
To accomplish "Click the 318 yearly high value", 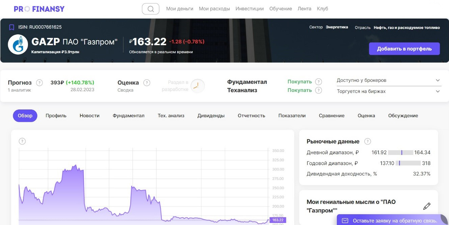I will [x=426, y=163].
